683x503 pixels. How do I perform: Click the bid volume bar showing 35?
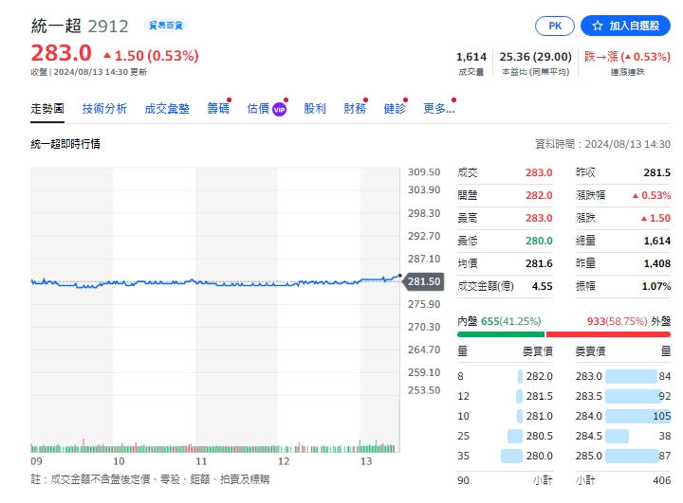(x=511, y=456)
